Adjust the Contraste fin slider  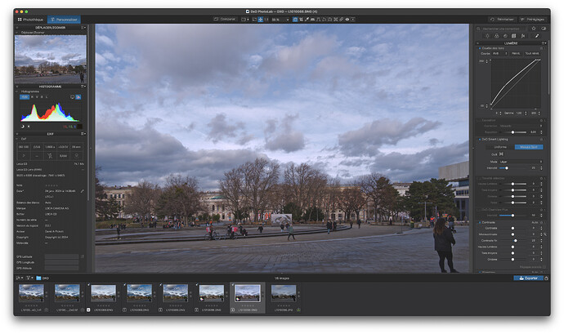point(515,241)
